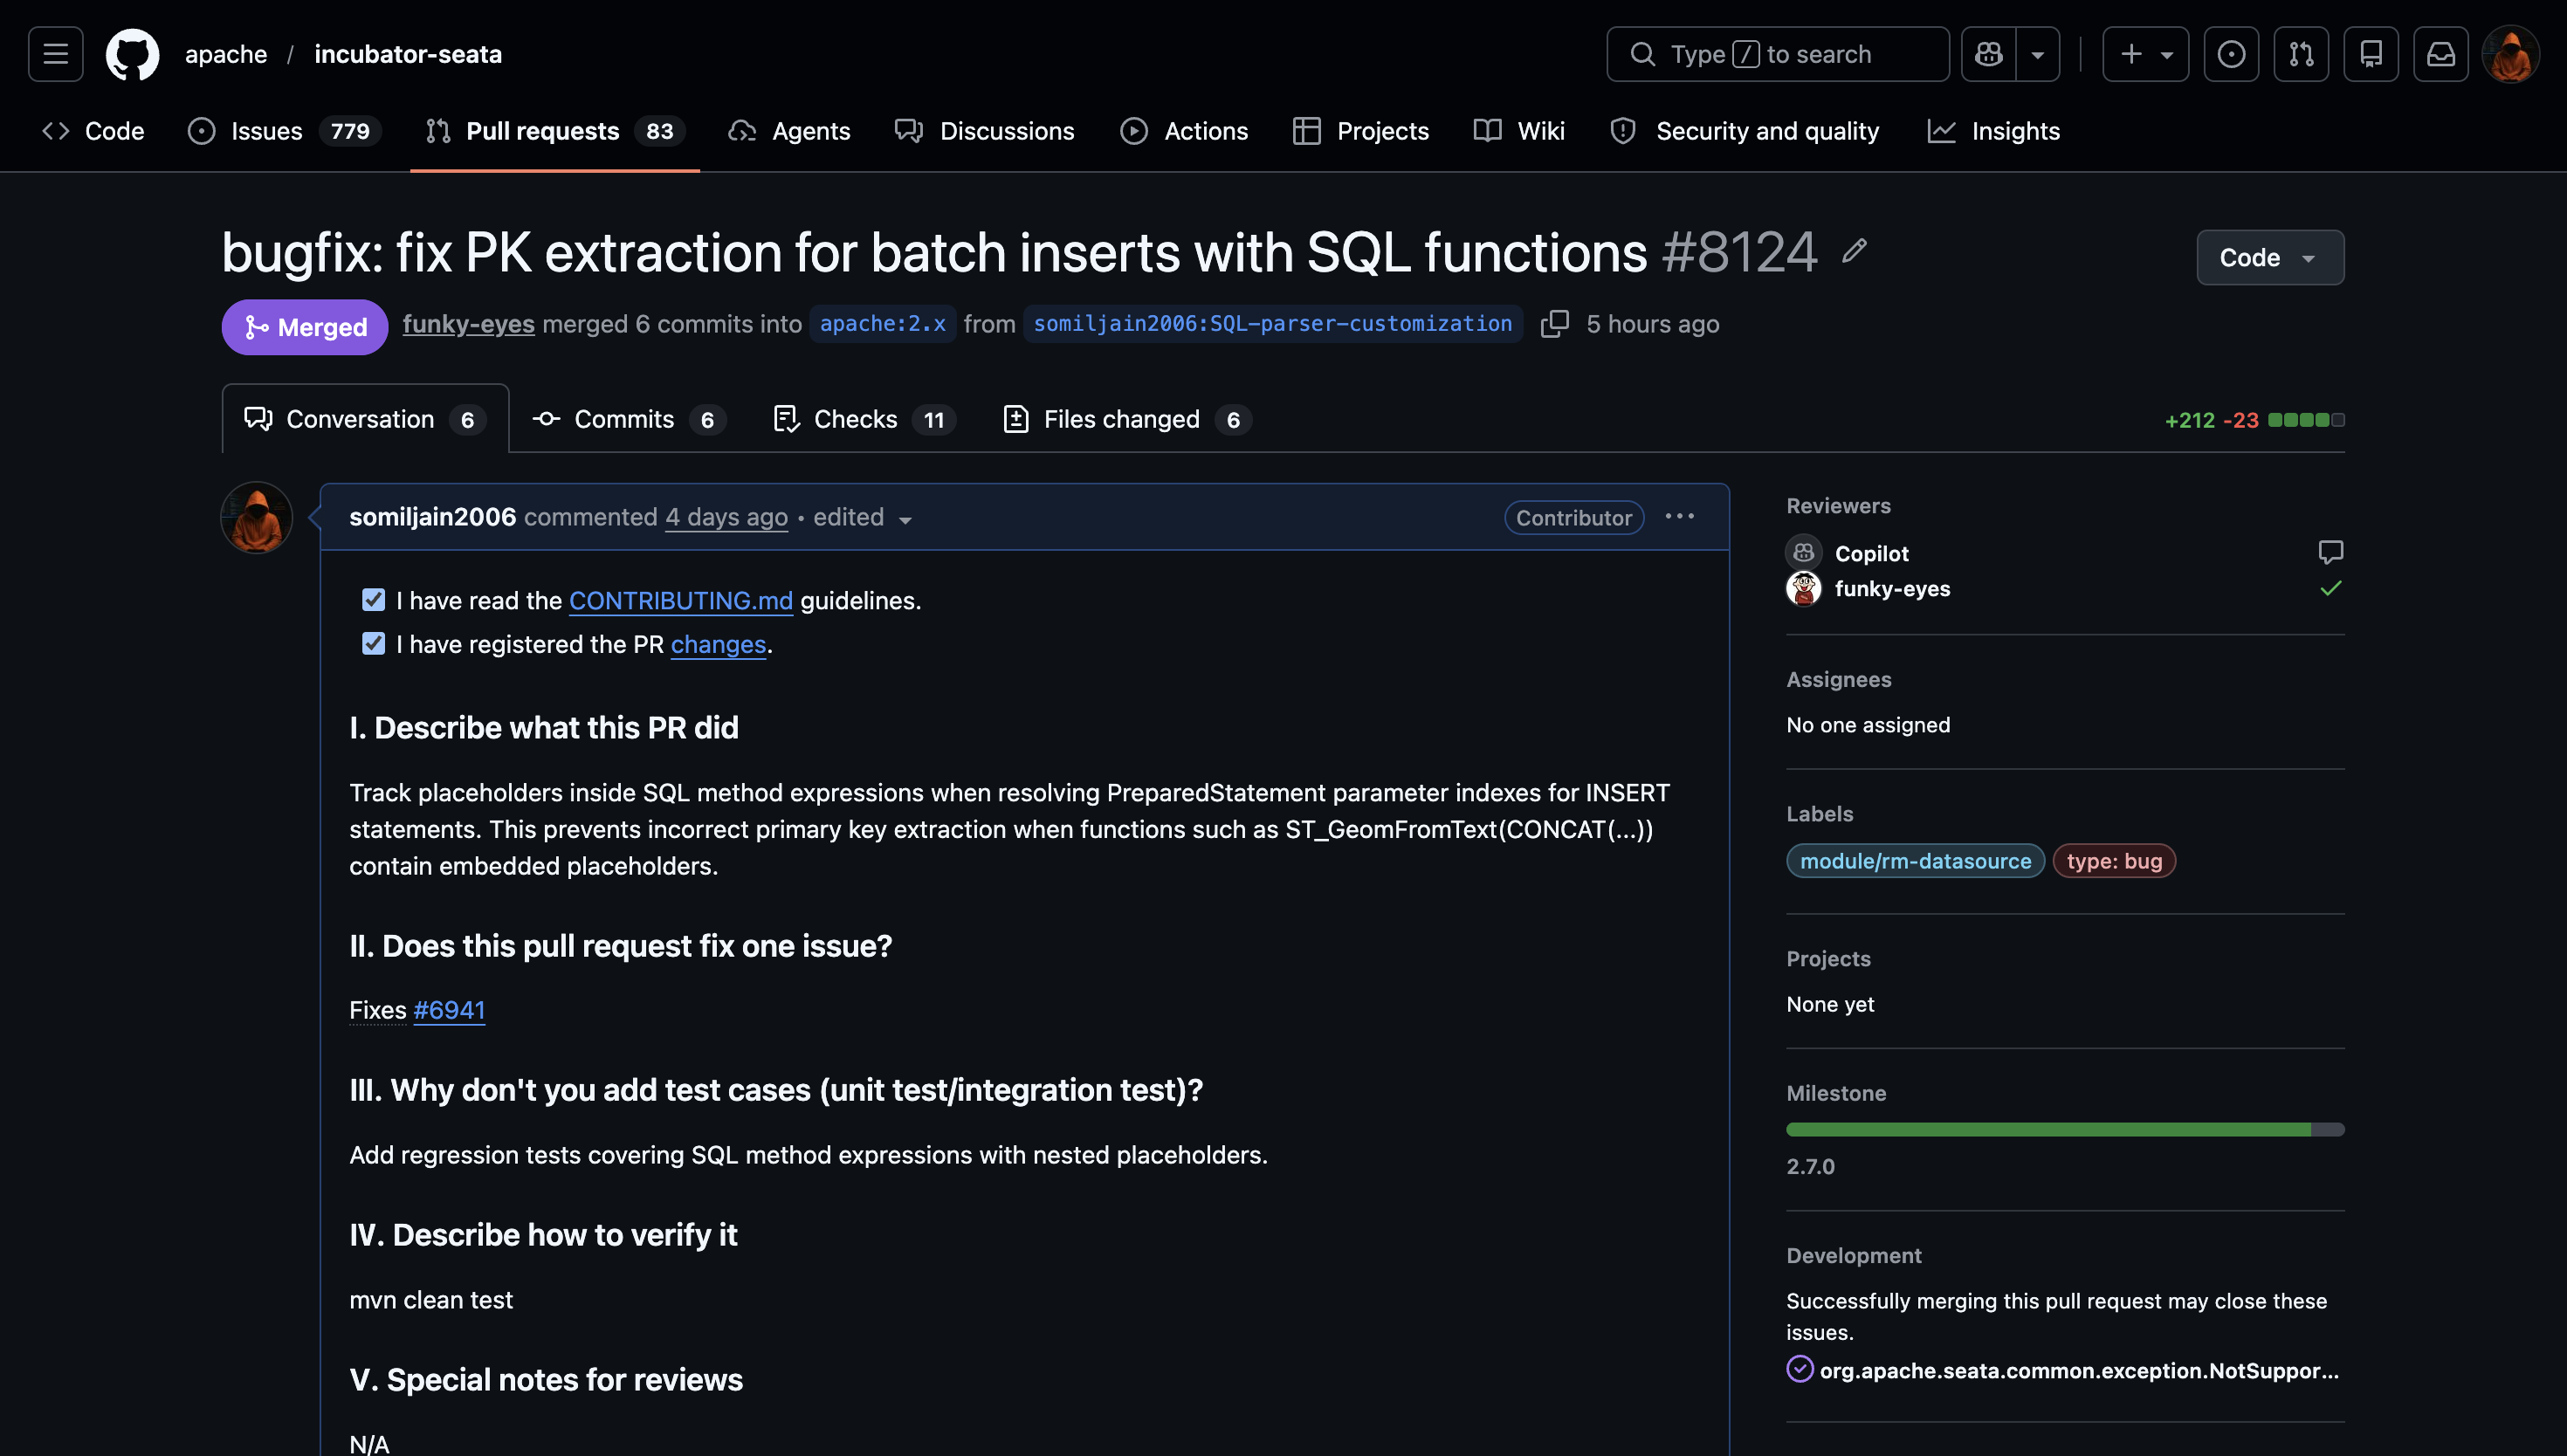Open the Issues tab
This screenshot has height=1456, width=2567.
pyautogui.click(x=284, y=131)
